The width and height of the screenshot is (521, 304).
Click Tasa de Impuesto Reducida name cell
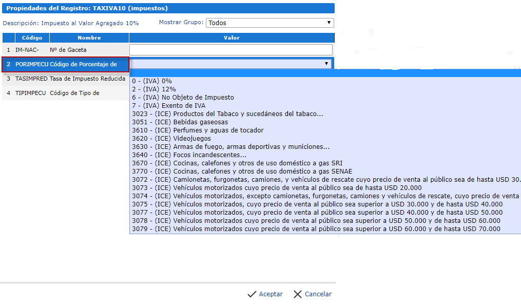click(x=88, y=79)
